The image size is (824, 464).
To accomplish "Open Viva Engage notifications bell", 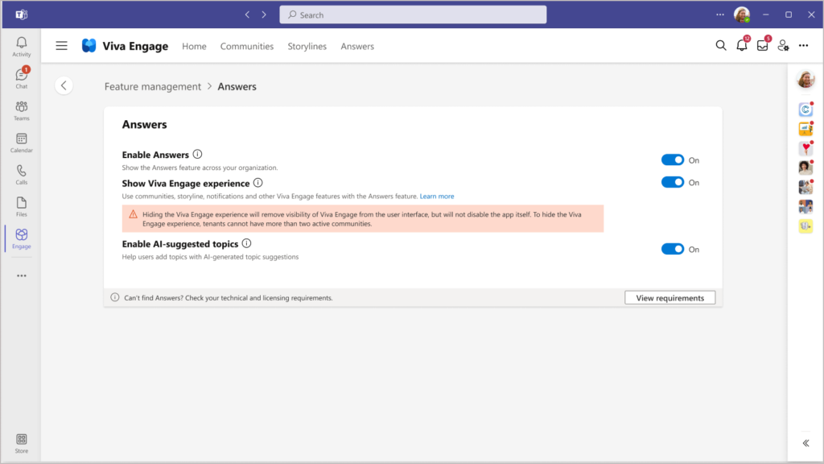I will [742, 45].
